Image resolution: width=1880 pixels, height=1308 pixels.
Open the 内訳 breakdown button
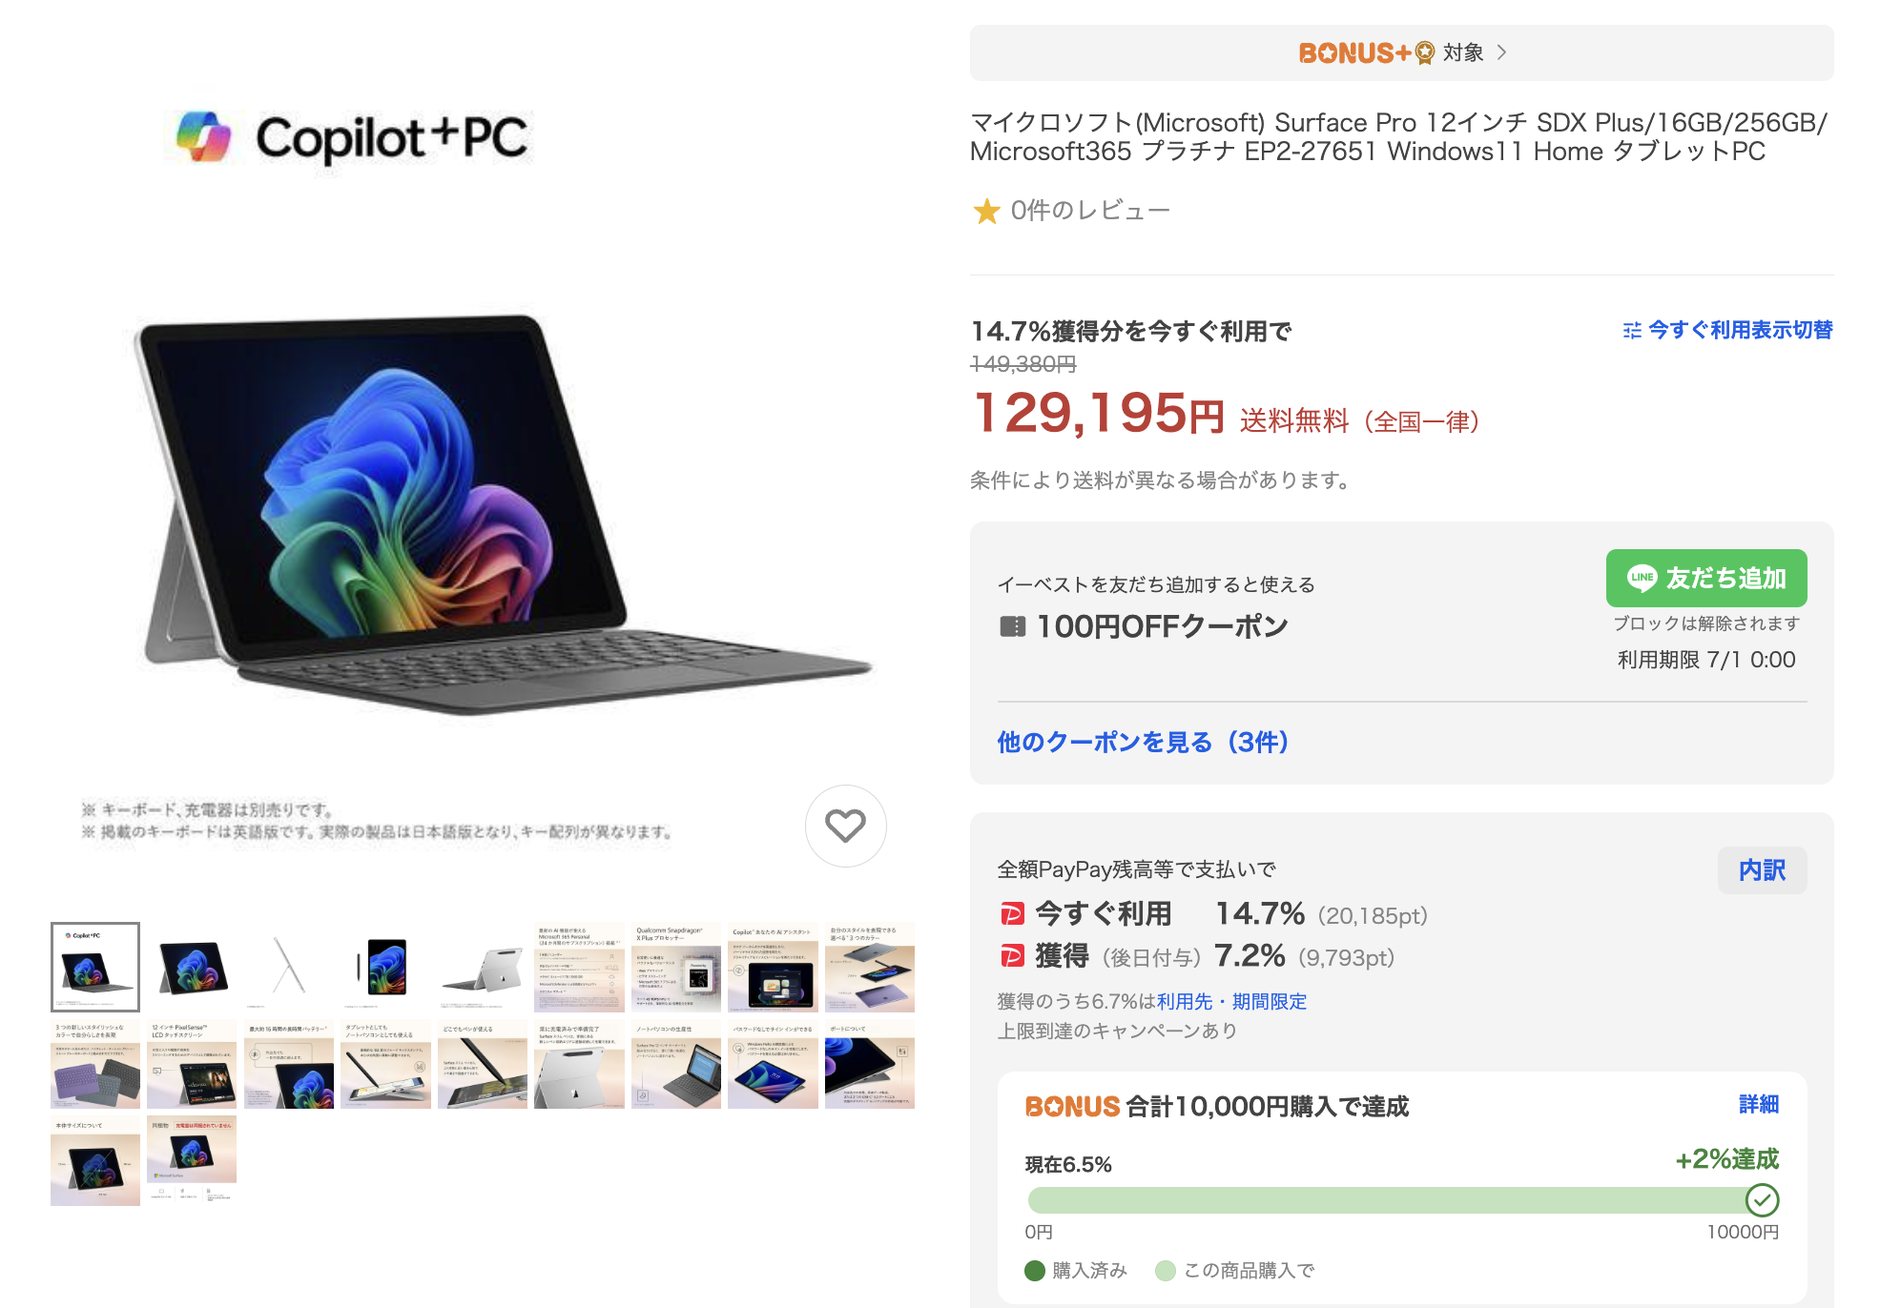(x=1762, y=870)
